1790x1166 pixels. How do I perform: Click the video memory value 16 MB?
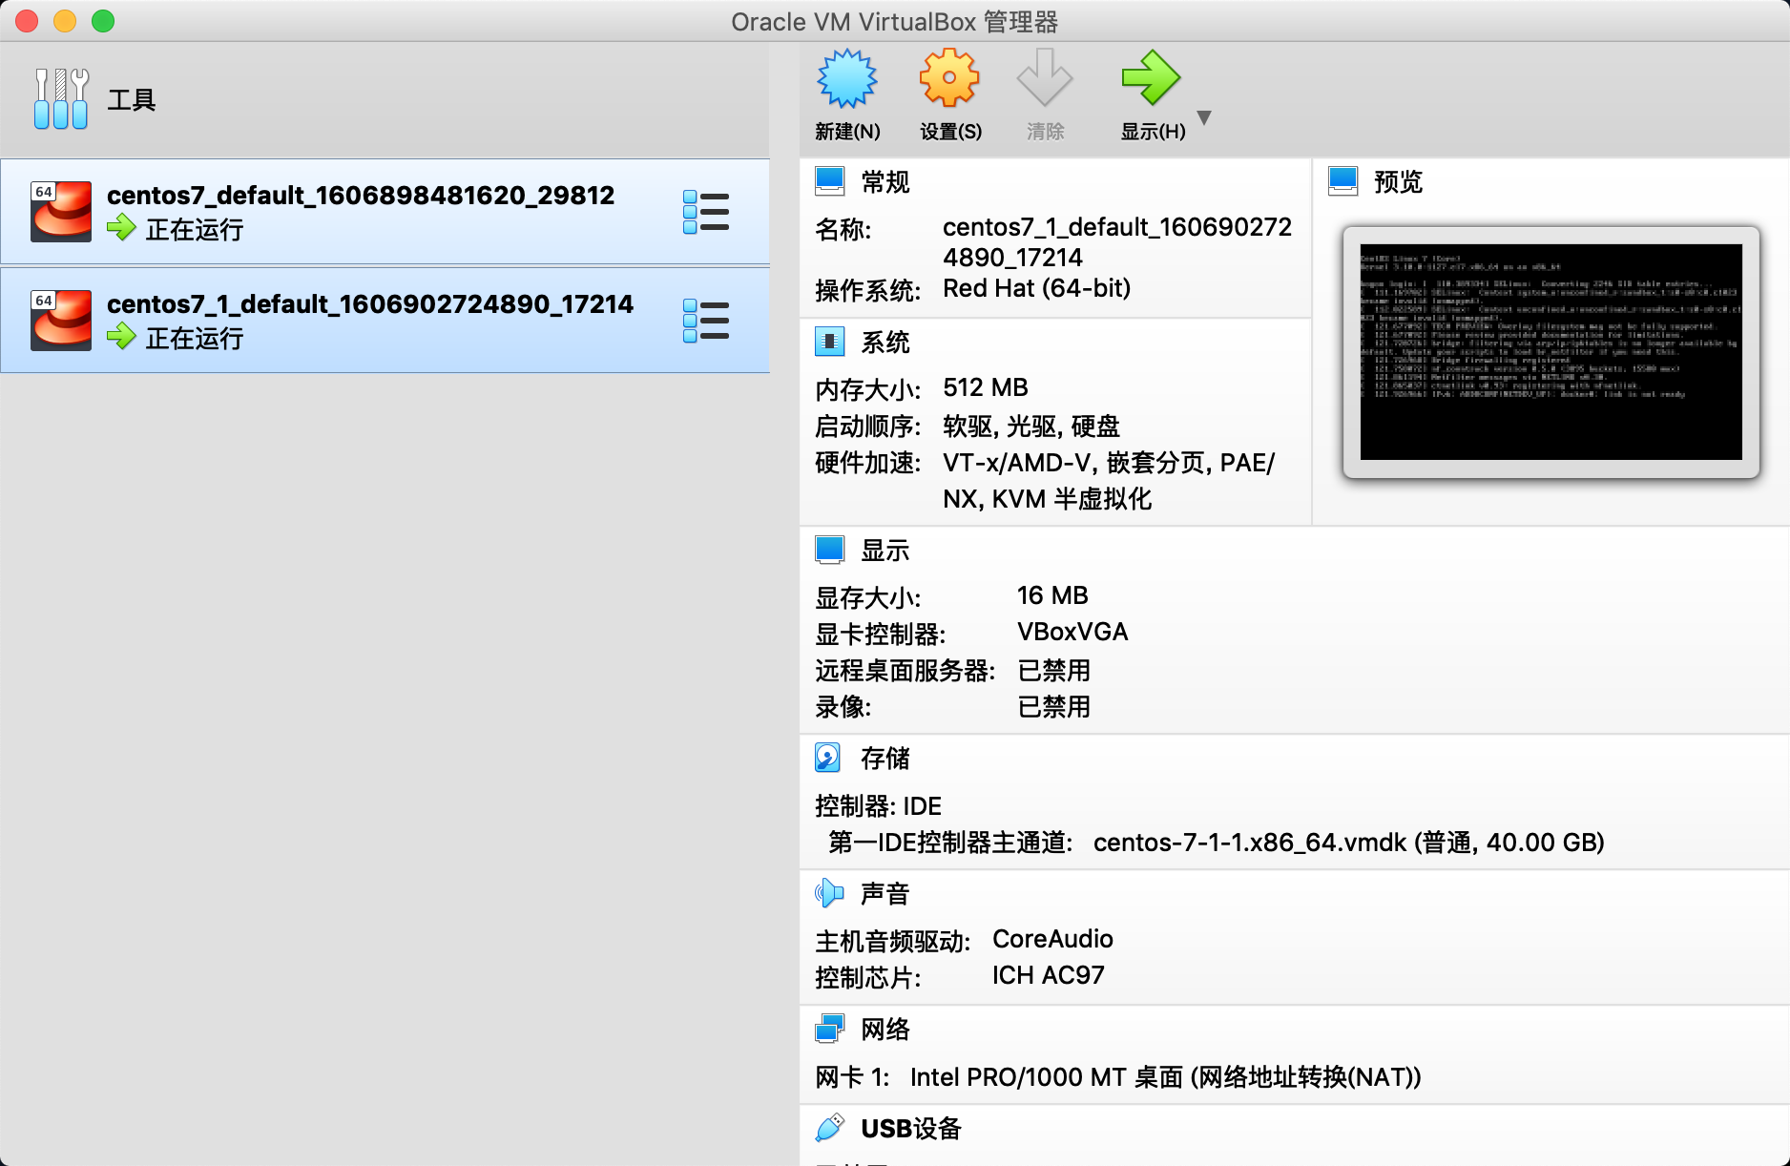coord(1052,595)
